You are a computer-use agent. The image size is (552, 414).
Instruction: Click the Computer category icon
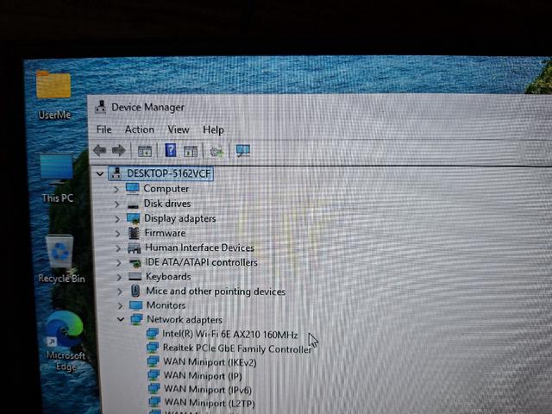click(132, 188)
